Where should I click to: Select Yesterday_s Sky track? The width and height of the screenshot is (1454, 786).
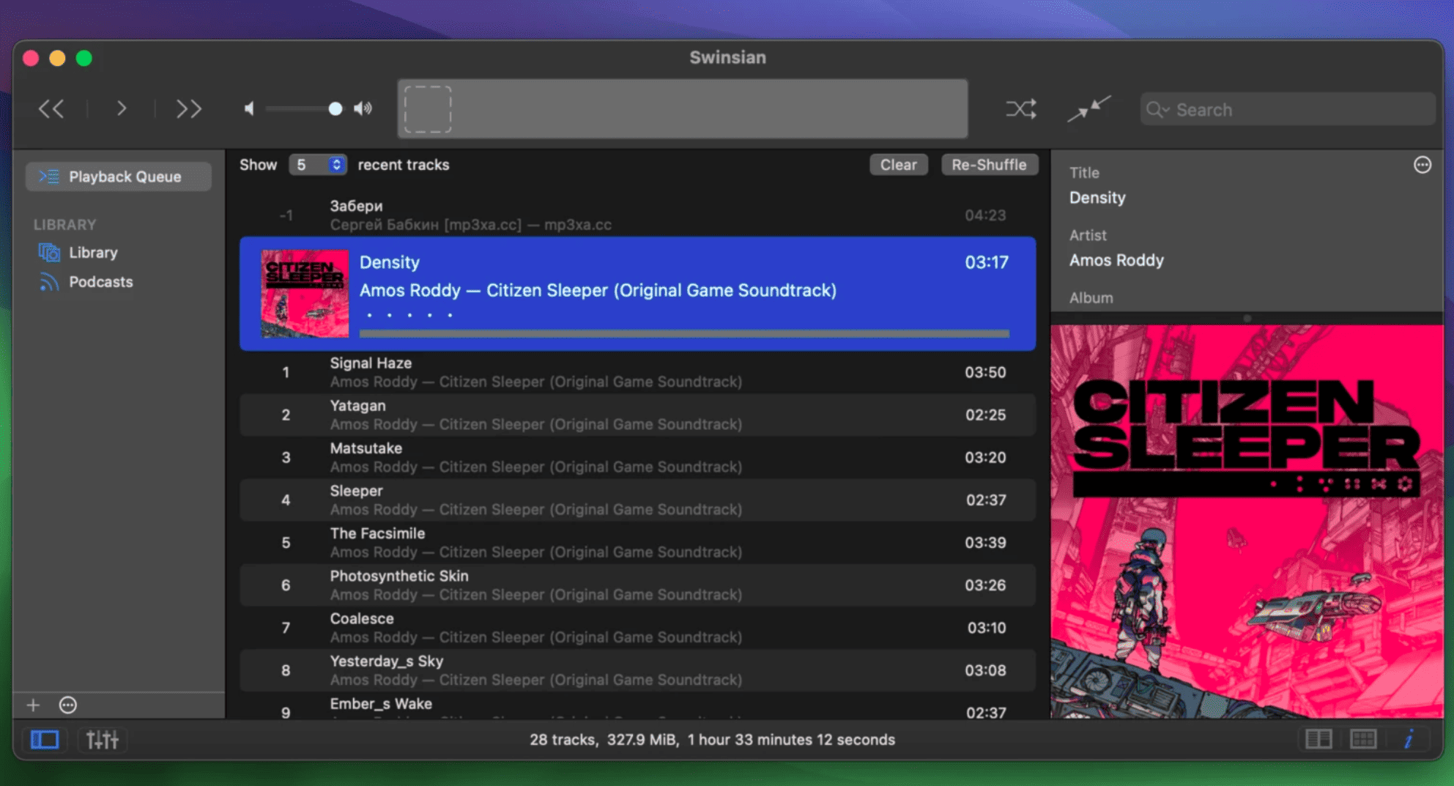coord(637,670)
